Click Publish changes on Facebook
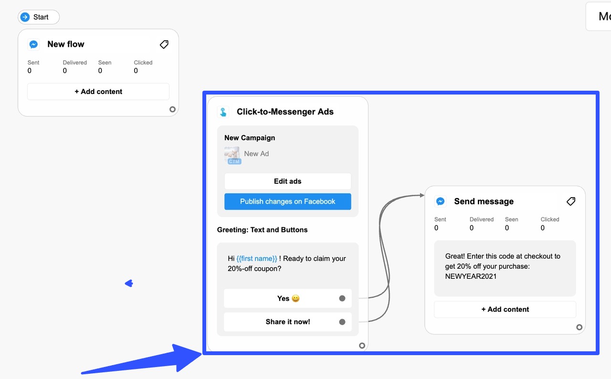The width and height of the screenshot is (611, 379). click(287, 201)
